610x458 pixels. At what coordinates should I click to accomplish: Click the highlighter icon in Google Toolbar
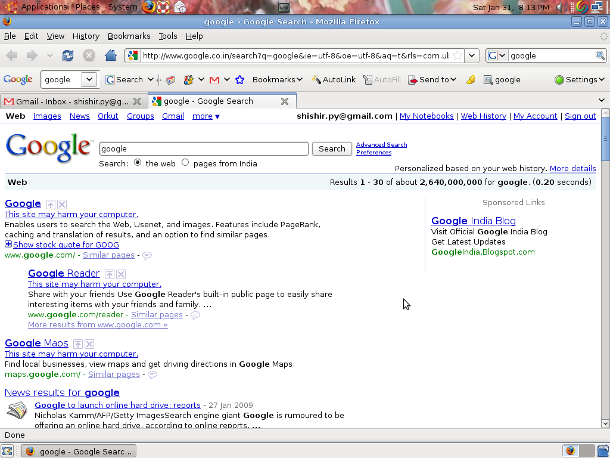pos(471,80)
